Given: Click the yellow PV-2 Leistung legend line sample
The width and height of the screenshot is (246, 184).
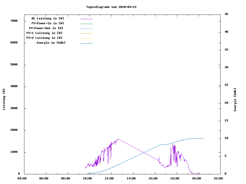Looking at the screenshot, I should click(x=86, y=38).
